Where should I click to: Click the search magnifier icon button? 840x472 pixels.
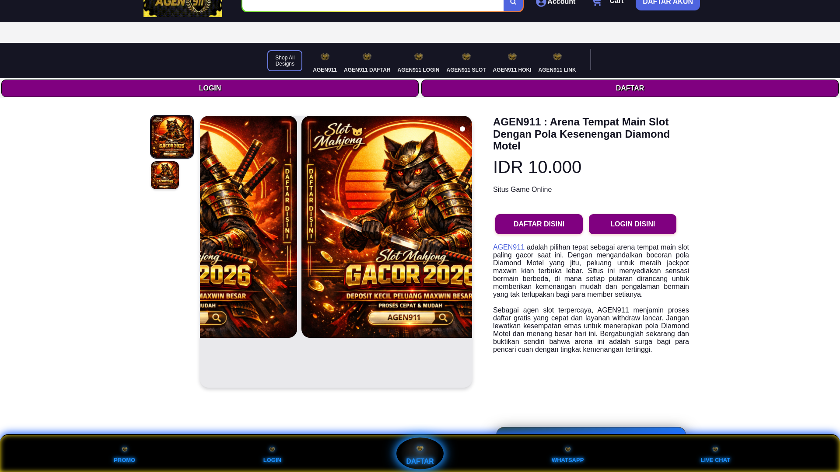[513, 3]
